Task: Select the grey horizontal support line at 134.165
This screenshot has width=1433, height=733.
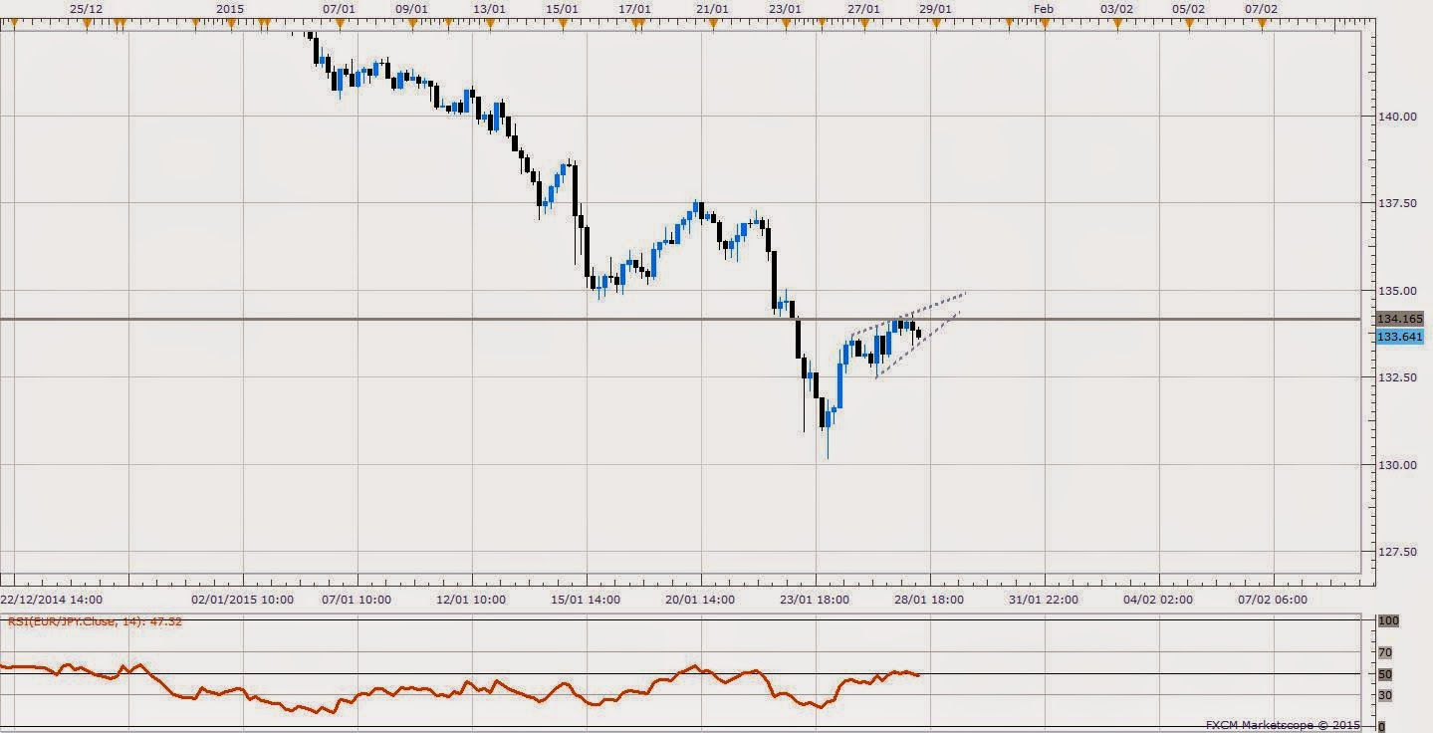Action: pyautogui.click(x=680, y=320)
